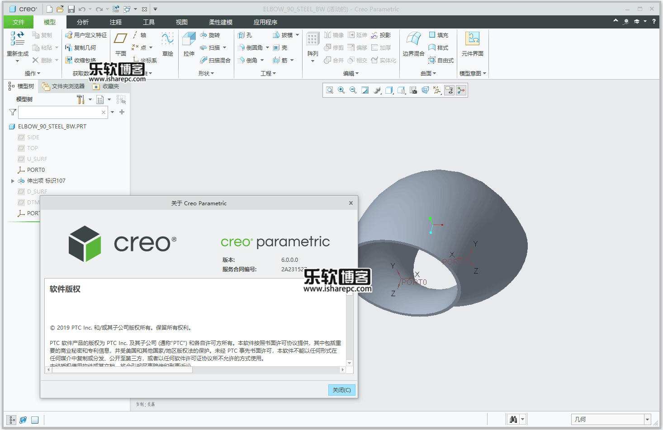This screenshot has height=430, width=663.
Task: Switch to the Tools (工具) ribbon tab
Action: click(x=149, y=22)
